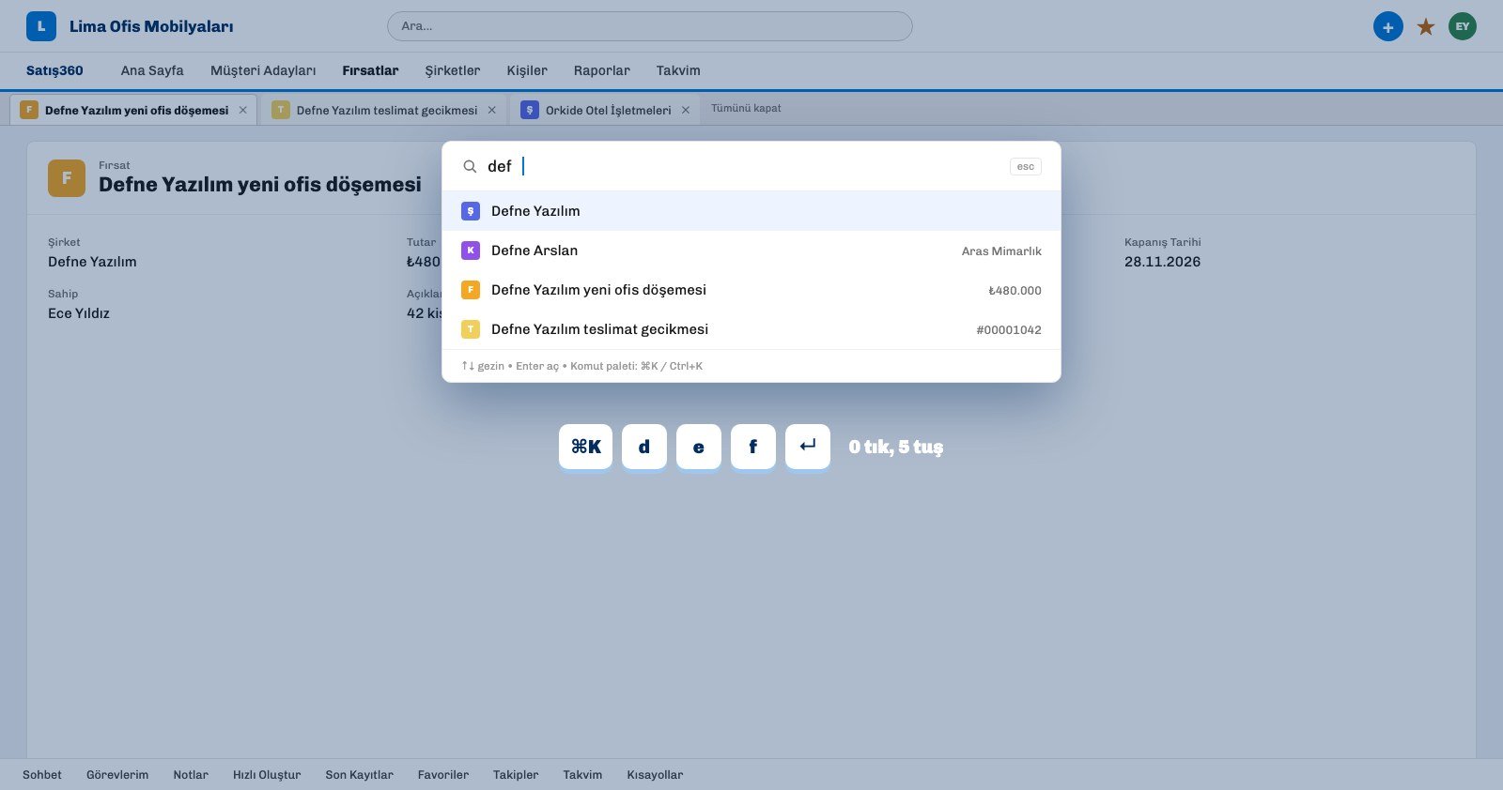Go to Ana Sayfa in navigation
Screen dimensions: 1503x790
click(x=152, y=70)
